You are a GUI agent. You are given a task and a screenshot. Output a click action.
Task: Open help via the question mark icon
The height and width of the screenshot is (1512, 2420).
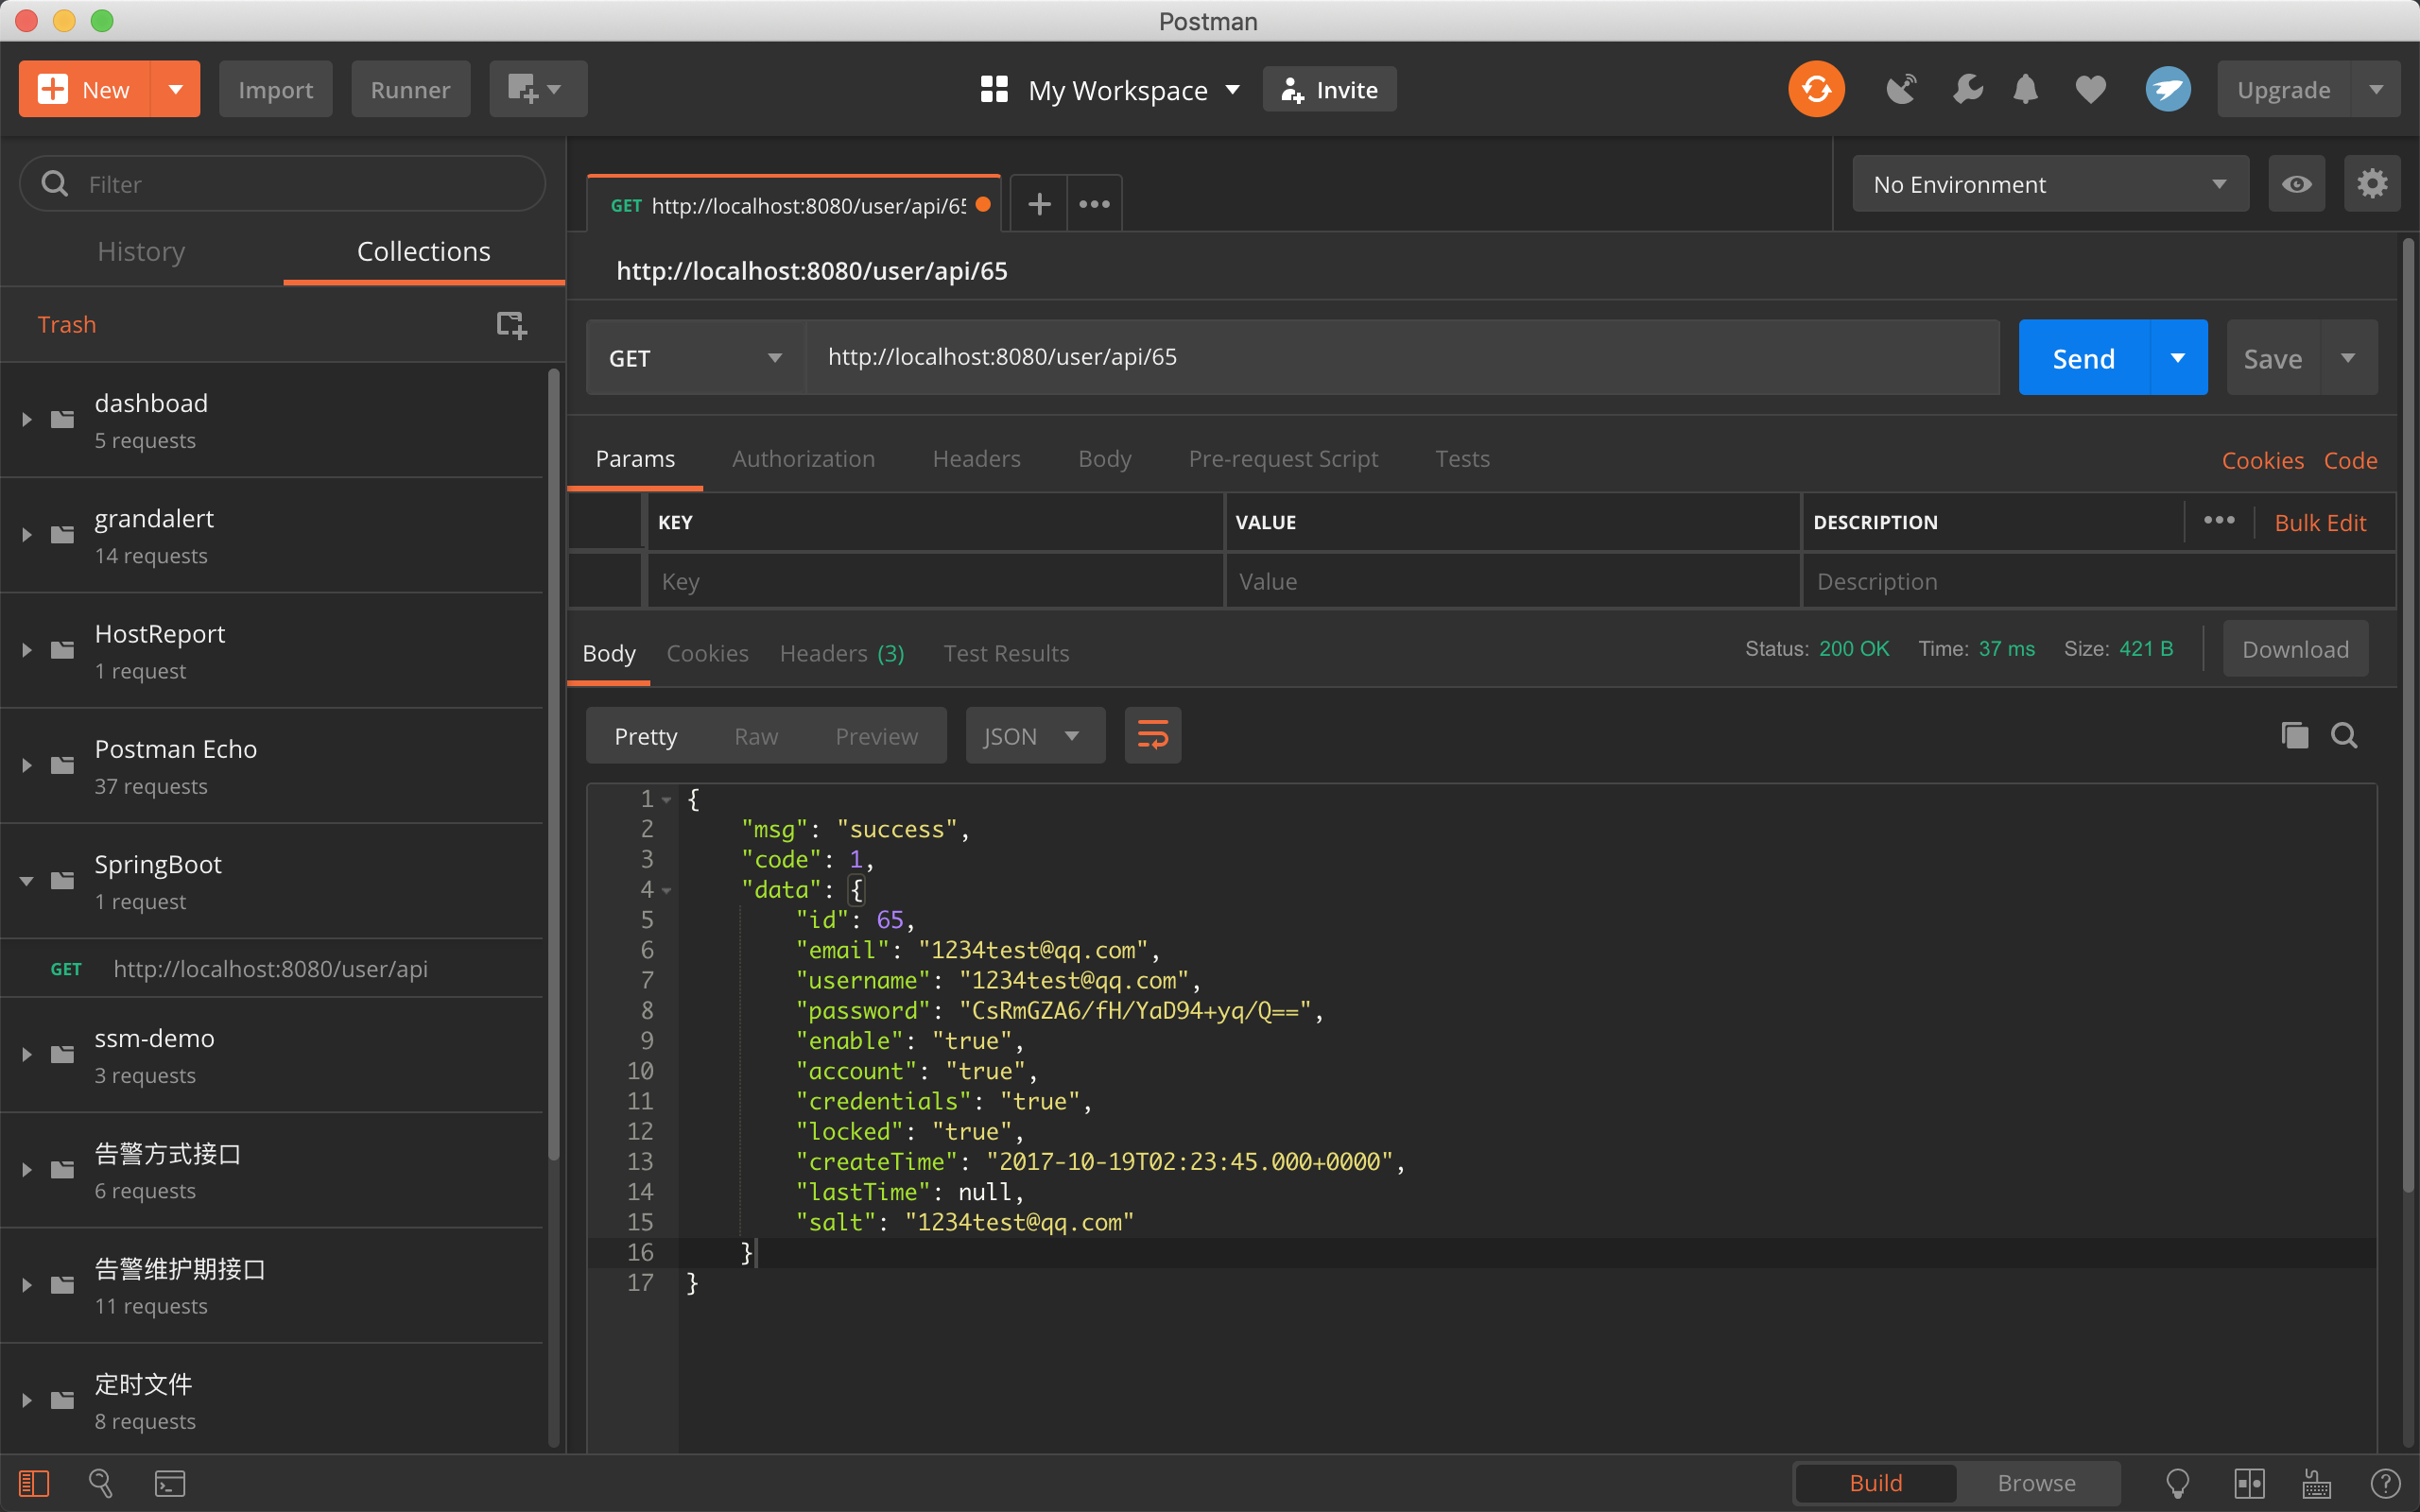(x=2387, y=1483)
